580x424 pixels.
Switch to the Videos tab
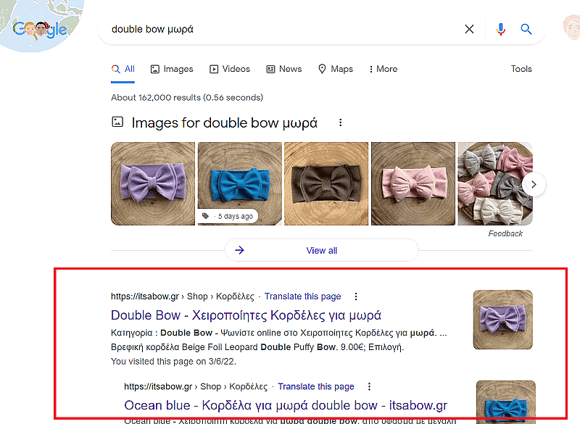(x=230, y=69)
